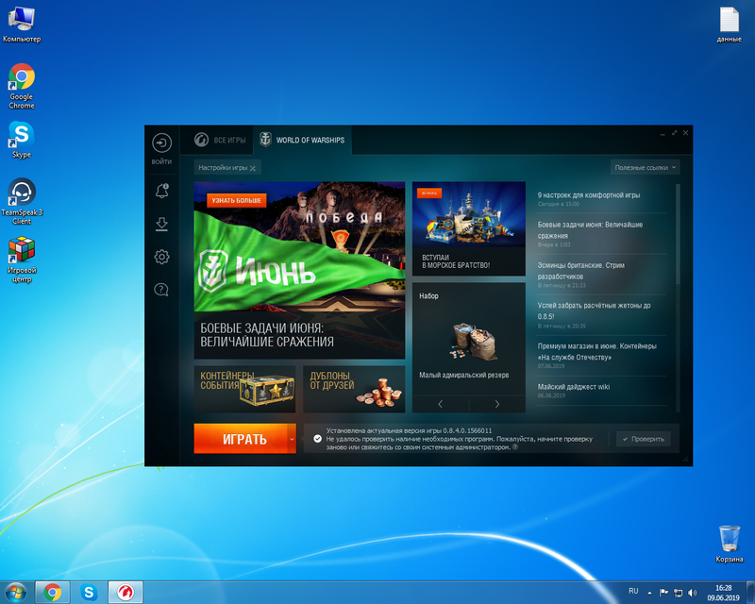This screenshot has width=755, height=604.
Task: Click the RU language indicator
Action: (633, 591)
